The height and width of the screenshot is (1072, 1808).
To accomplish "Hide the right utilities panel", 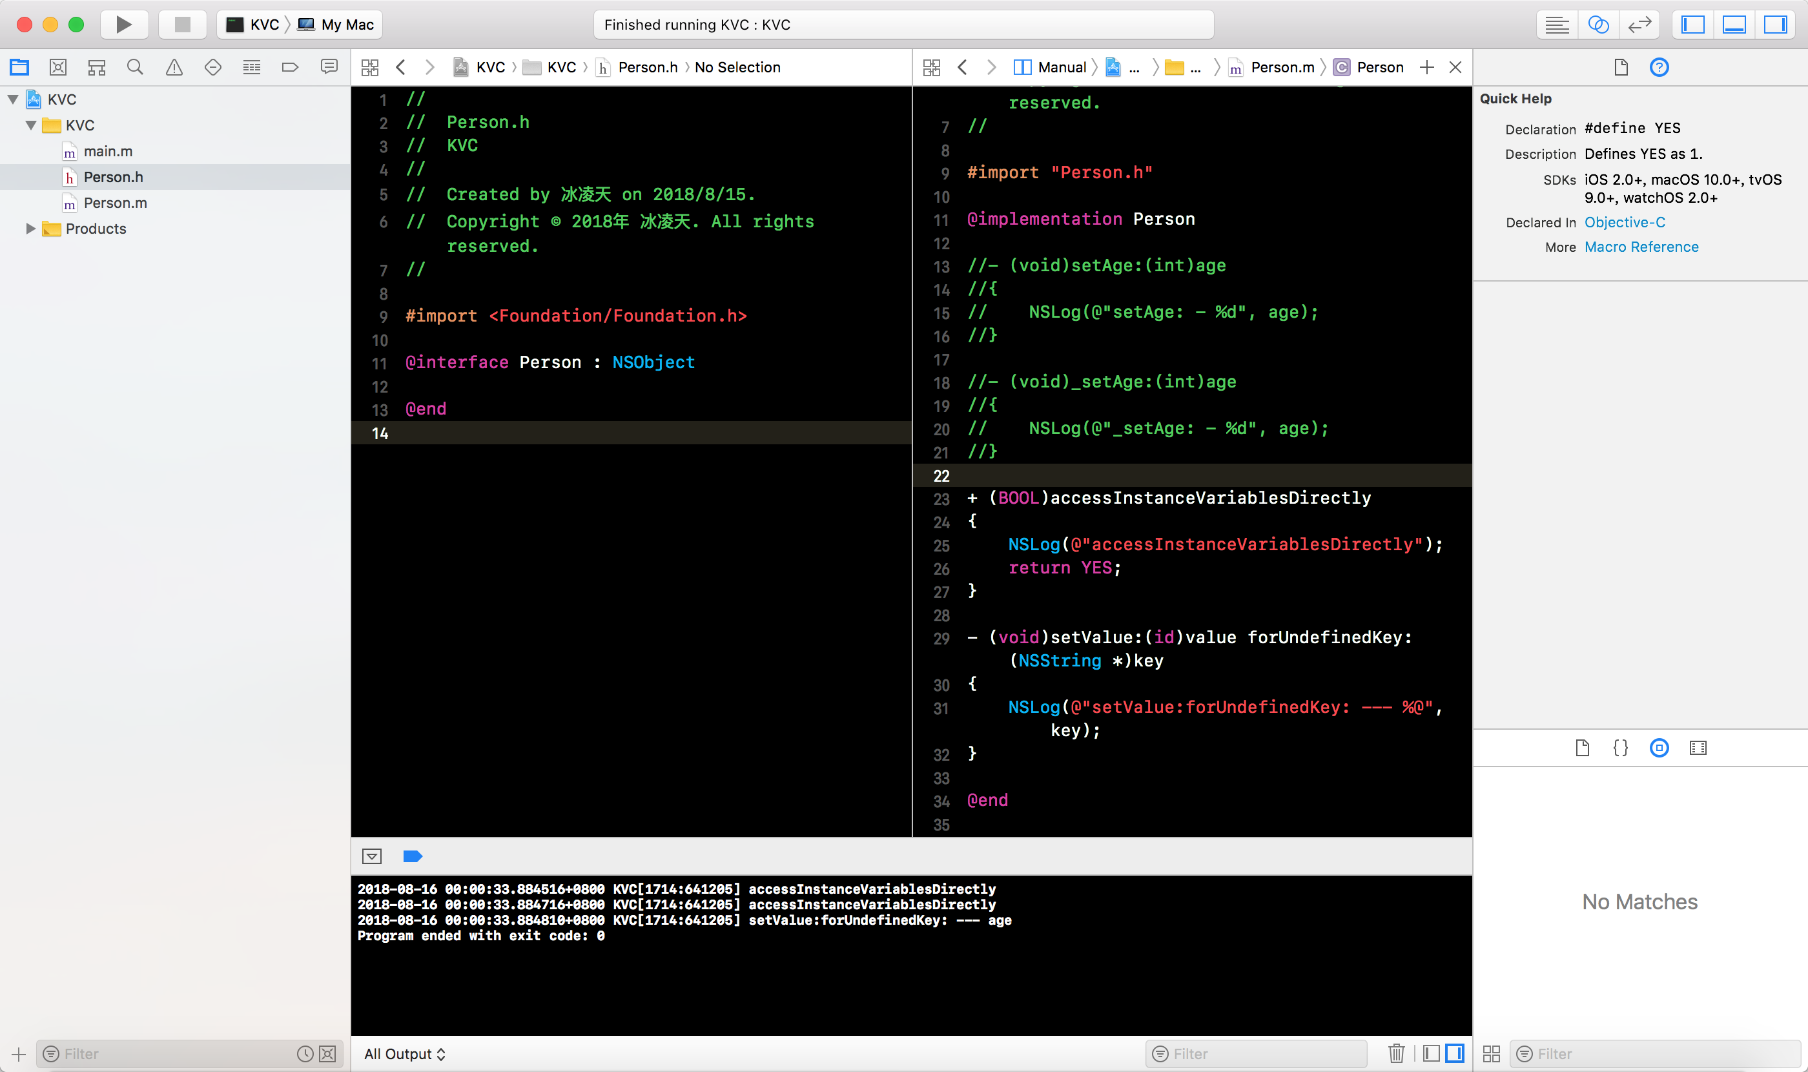I will pyautogui.click(x=1775, y=25).
